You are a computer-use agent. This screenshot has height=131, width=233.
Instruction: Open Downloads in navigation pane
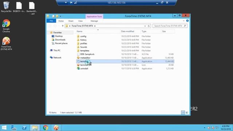(x=60, y=40)
